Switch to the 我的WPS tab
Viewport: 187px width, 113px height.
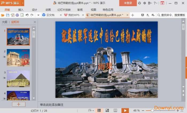72,15
